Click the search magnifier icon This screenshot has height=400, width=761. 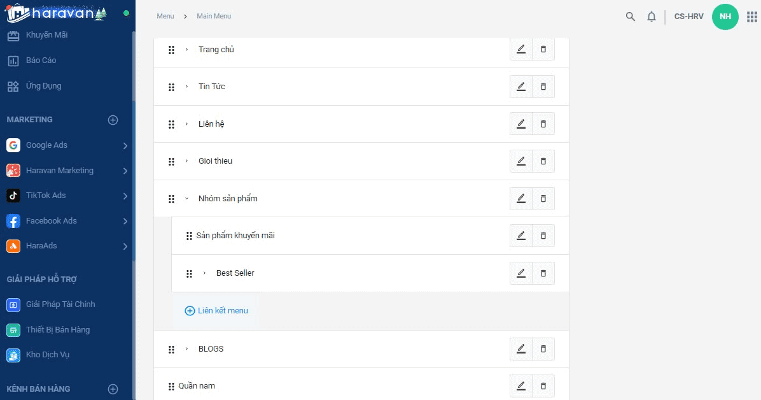click(630, 17)
